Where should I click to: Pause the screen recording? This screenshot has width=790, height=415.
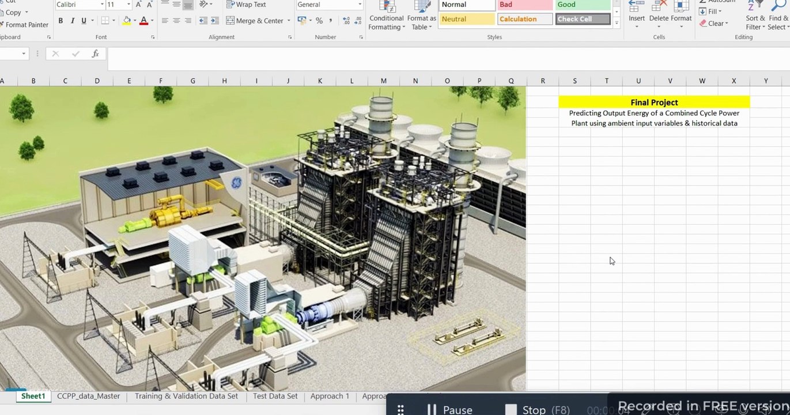[450, 410]
